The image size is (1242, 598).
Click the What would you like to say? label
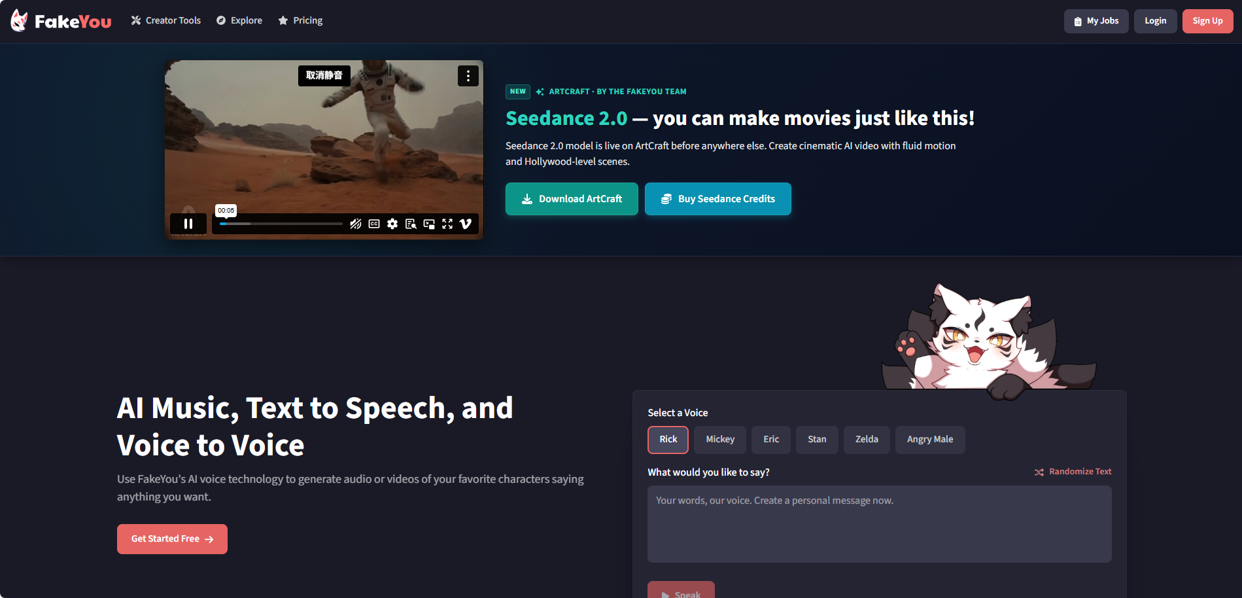click(x=708, y=472)
